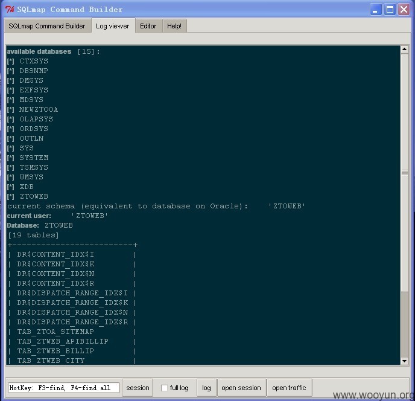Click the log scrollbar up arrow
Image resolution: width=415 pixels, height=401 pixels.
tap(404, 50)
